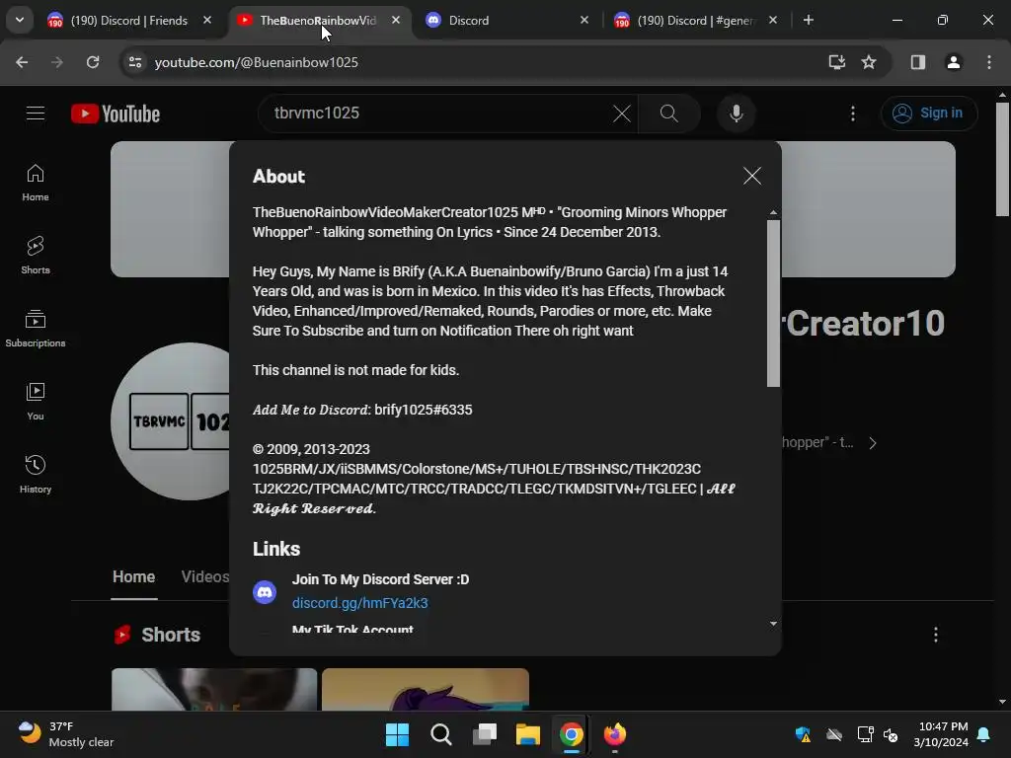Screen dimensions: 1011x758
Task: Click Windows Security tray icon
Action: tap(803, 734)
